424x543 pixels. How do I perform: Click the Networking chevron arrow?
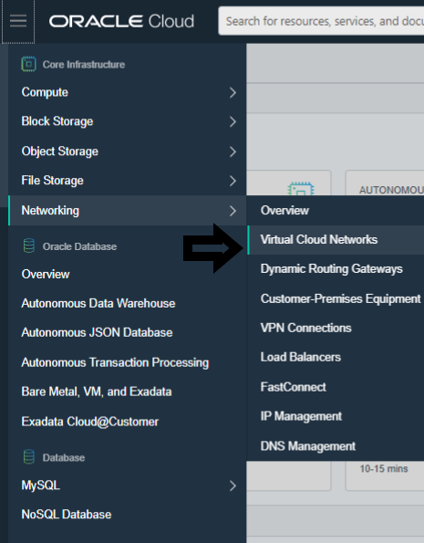coord(233,211)
